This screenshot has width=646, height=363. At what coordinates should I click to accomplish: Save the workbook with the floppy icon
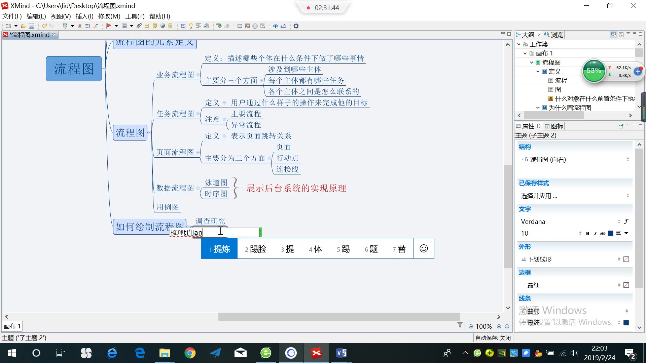(31, 26)
